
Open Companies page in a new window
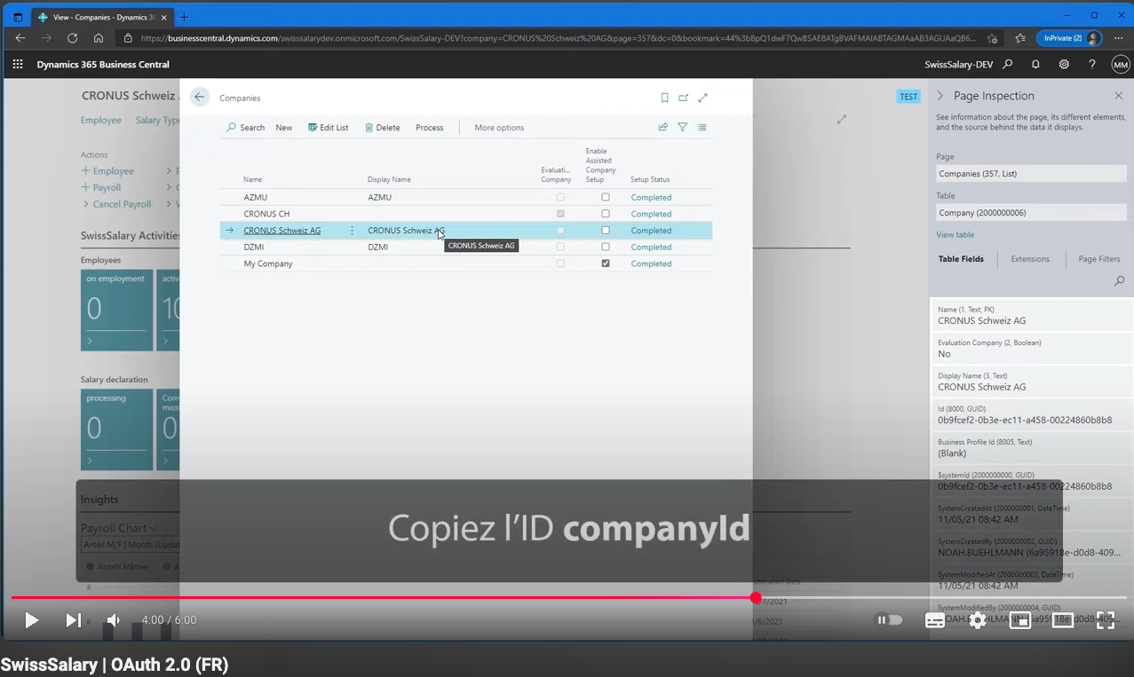pos(684,98)
